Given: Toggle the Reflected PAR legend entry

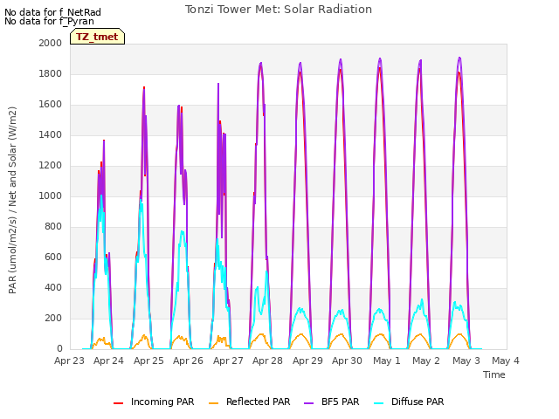Looking at the screenshot, I should coord(249,402).
